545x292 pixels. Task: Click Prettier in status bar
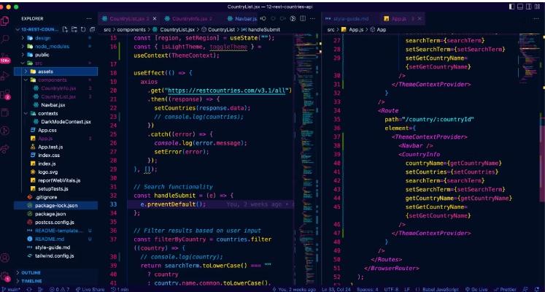pos(506,289)
